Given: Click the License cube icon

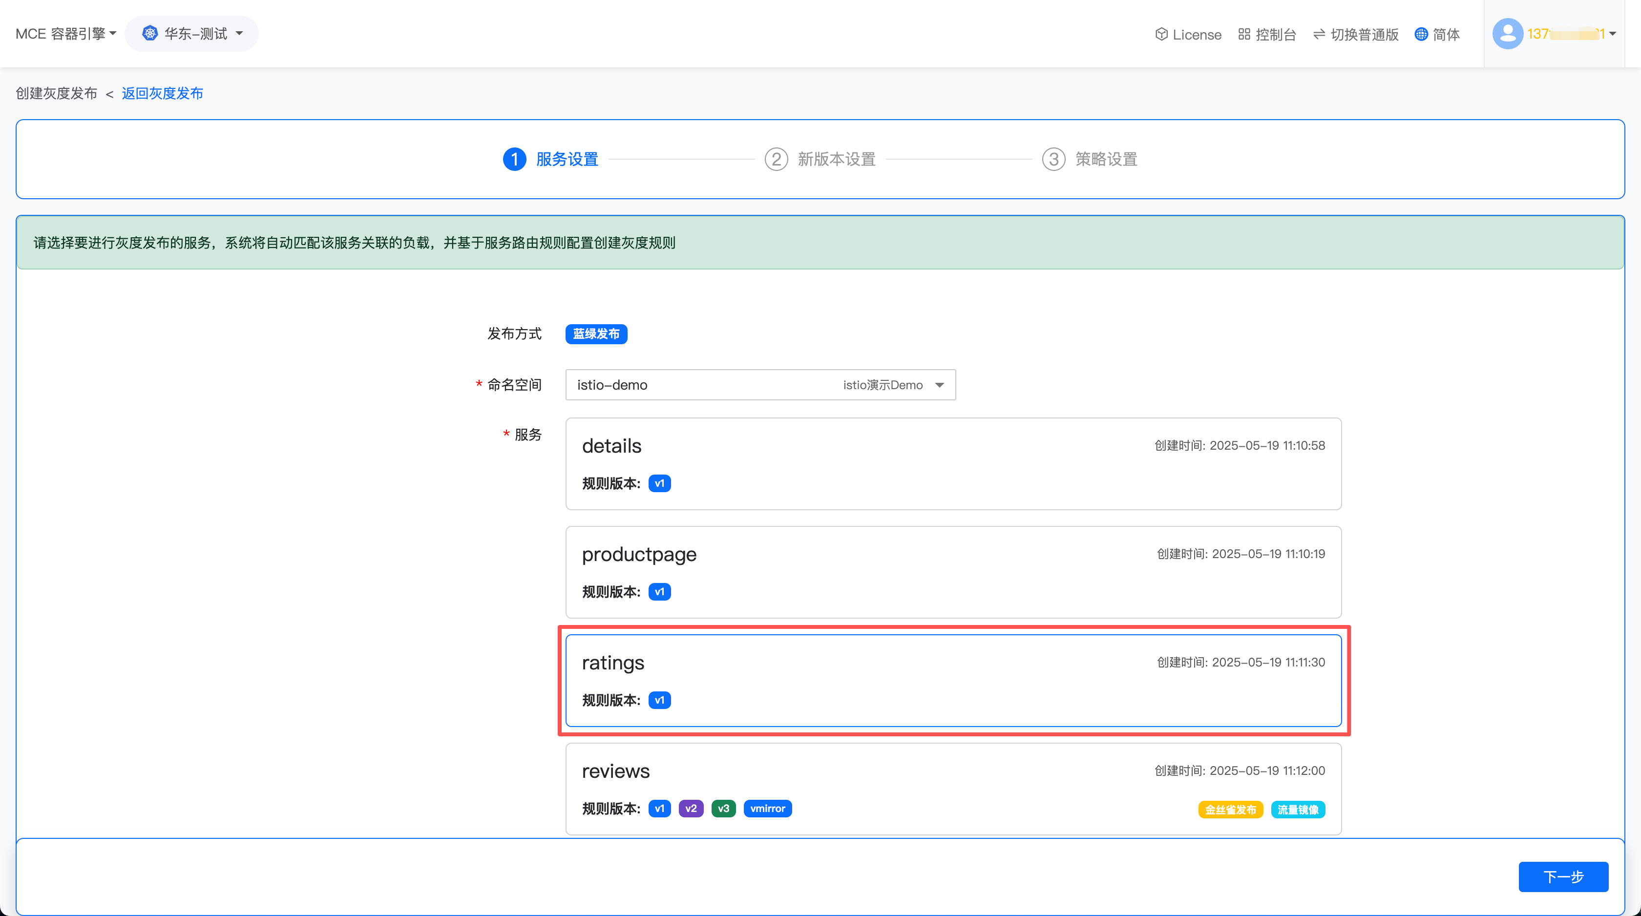Looking at the screenshot, I should [1161, 34].
